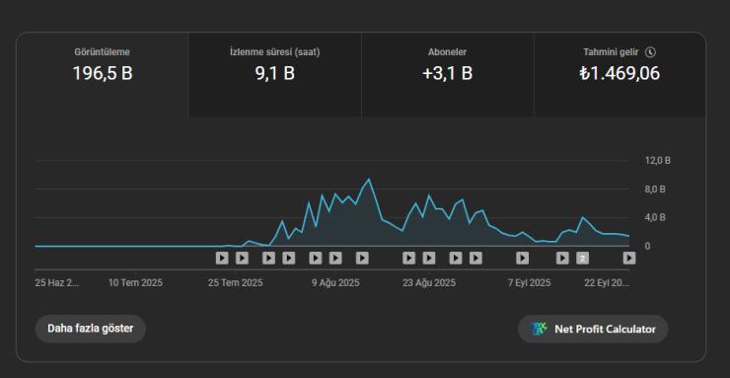
Task: Open Net Profit Calculator
Action: coord(593,329)
